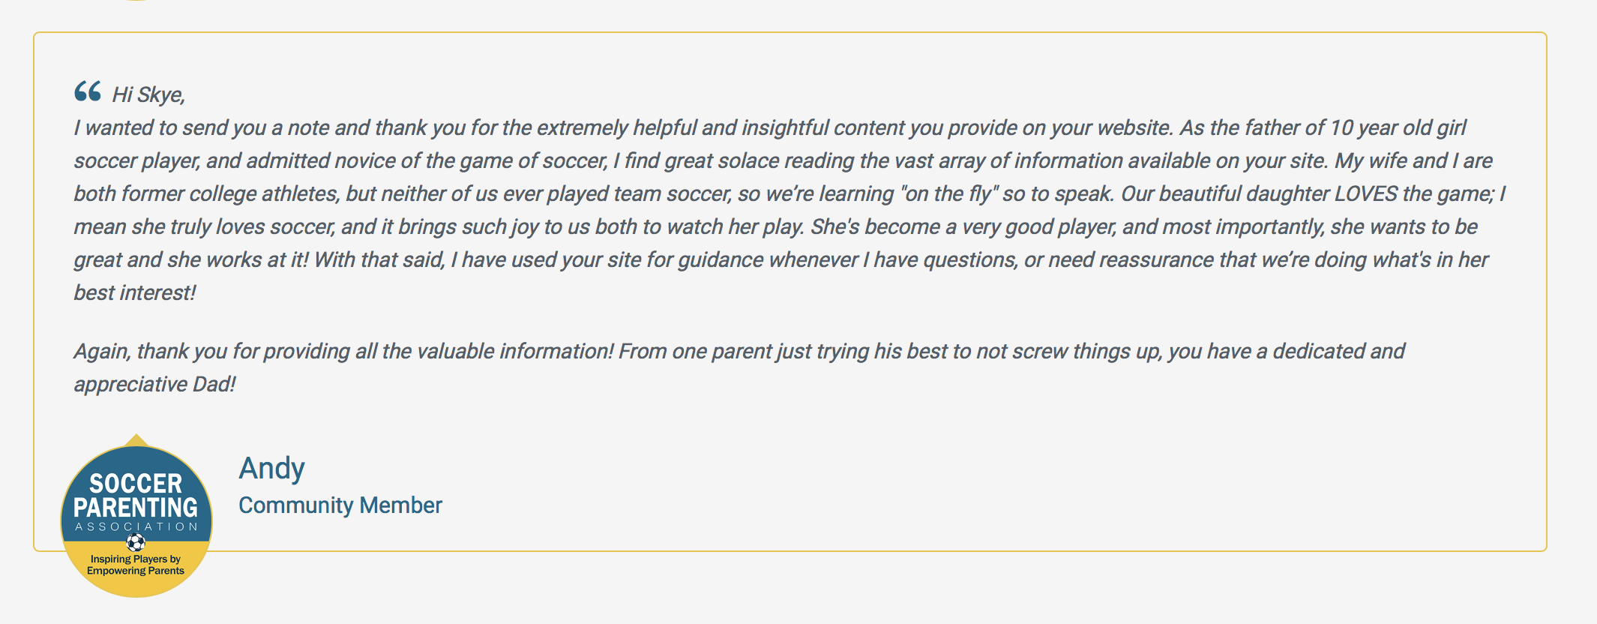Click the opening quotation mark icon
The image size is (1597, 624).
pos(88,91)
